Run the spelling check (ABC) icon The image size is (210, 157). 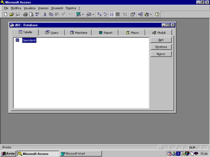click(37, 14)
